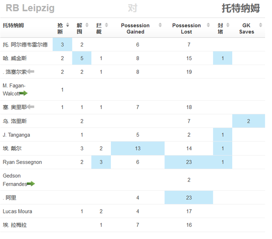Switch to 托特纳姆 team tab
Image resolution: width=272 pixels, height=239 pixels.
click(241, 8)
